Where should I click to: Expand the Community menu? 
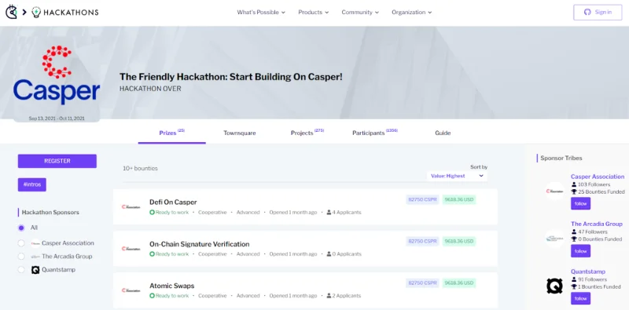pyautogui.click(x=360, y=13)
